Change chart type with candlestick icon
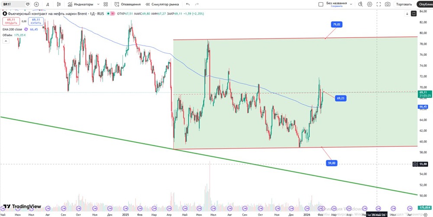The width and height of the screenshot is (433, 217). pyautogui.click(x=58, y=4)
